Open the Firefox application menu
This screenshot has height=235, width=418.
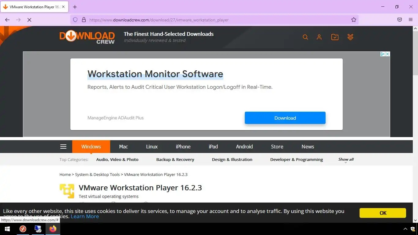411,20
